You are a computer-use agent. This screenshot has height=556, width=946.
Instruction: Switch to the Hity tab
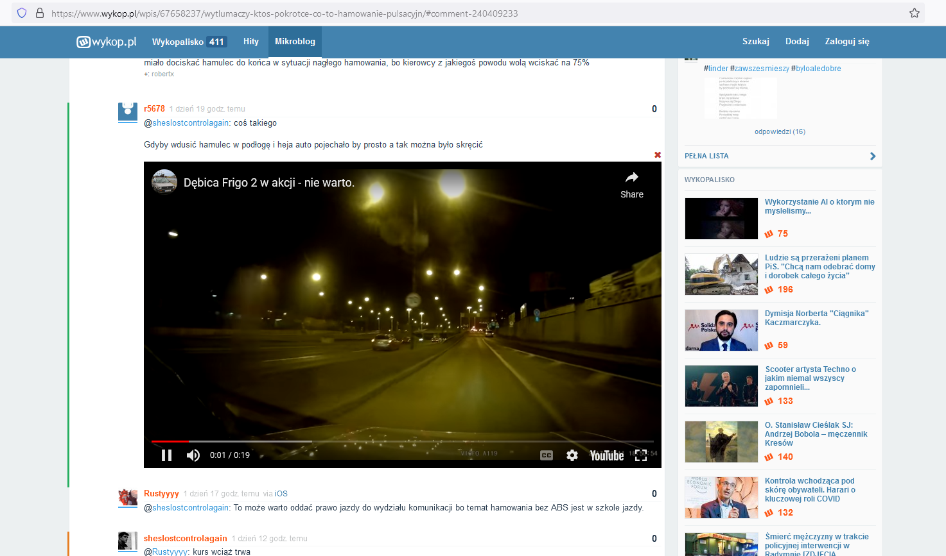[x=250, y=42]
